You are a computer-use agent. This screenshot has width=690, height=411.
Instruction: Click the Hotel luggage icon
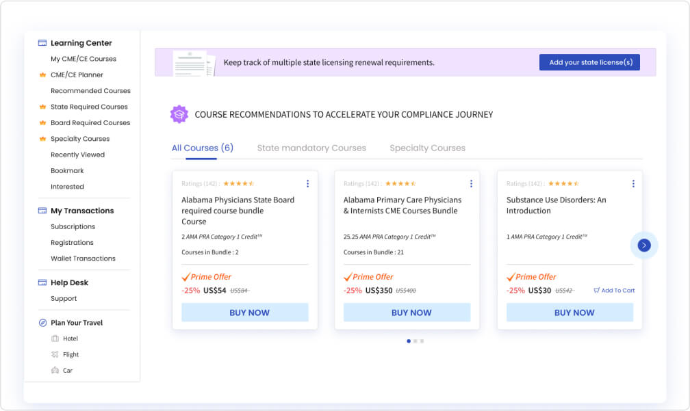coord(55,339)
